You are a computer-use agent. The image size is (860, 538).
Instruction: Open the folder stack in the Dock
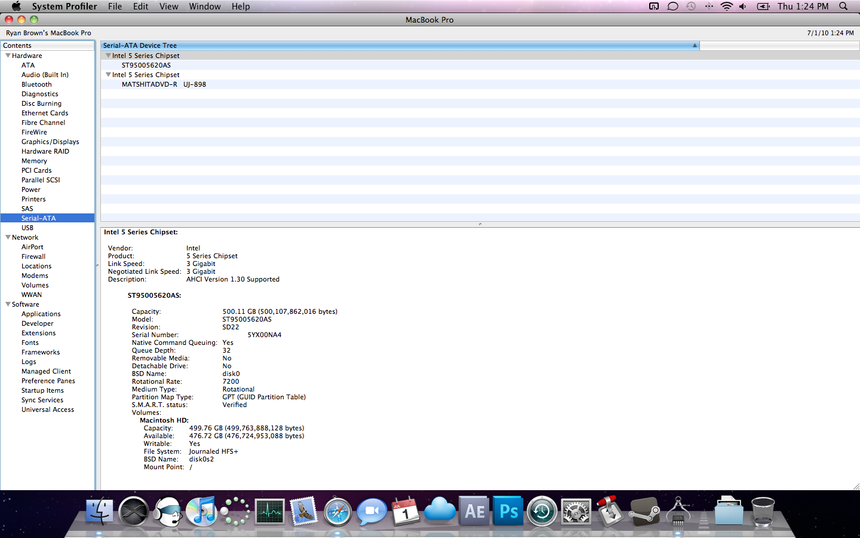[x=729, y=511]
